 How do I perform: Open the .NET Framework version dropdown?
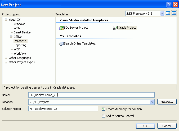(162, 14)
